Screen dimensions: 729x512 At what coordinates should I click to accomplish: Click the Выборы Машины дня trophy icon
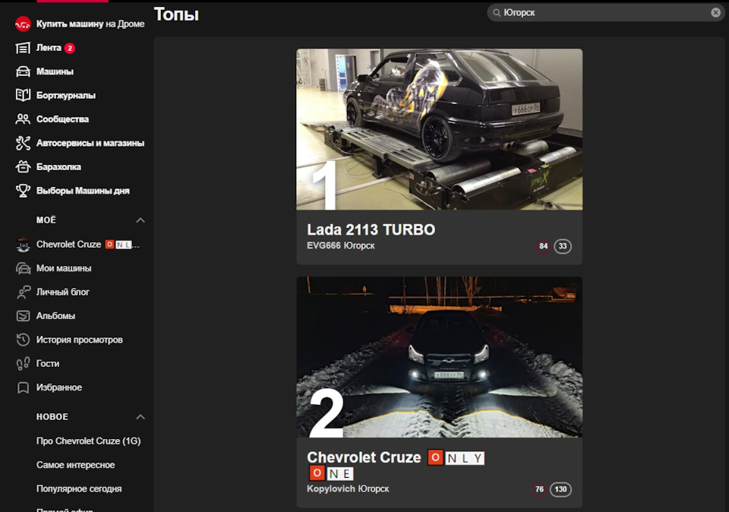(x=23, y=191)
